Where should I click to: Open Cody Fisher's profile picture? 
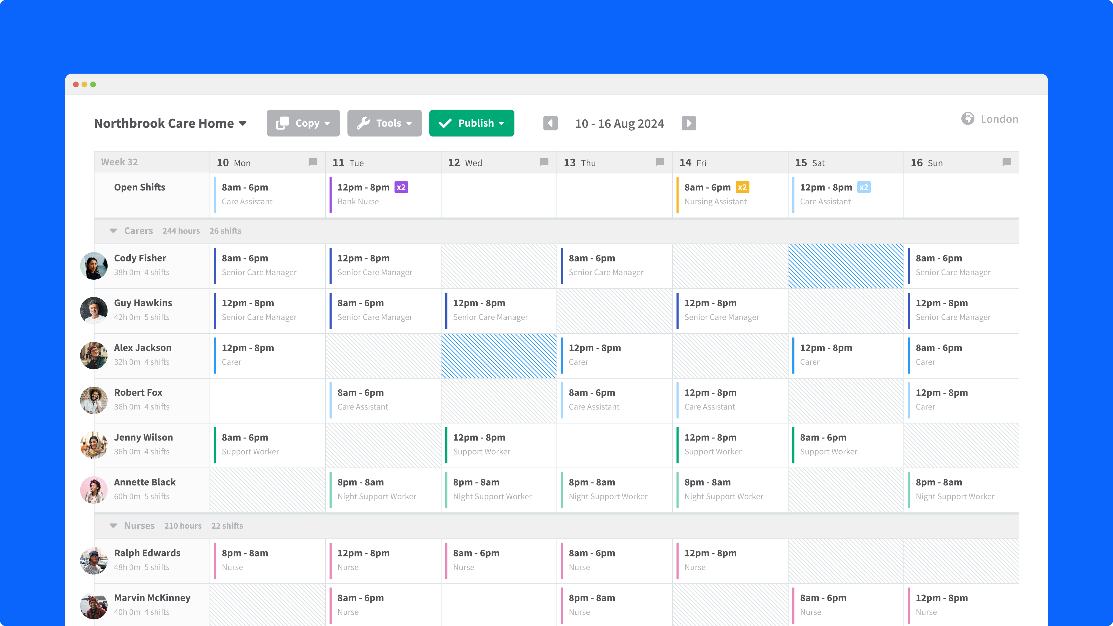click(94, 266)
